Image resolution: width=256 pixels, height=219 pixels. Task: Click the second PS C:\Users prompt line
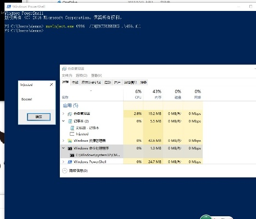click(24, 31)
